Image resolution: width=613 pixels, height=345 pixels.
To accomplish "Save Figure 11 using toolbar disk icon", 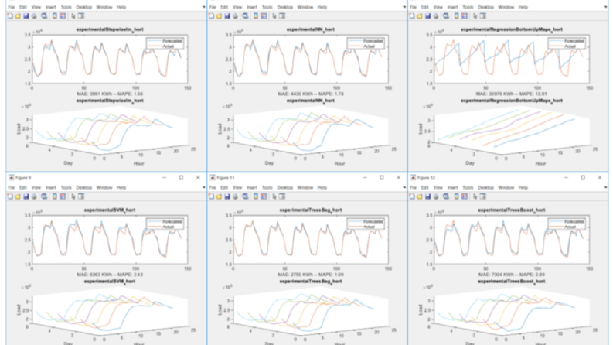I will [x=226, y=196].
